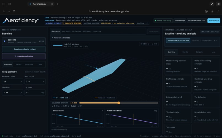This screenshot has height=138, width=222.
Task: Click 10 Site Tools ready indicator
Action: 163,21
